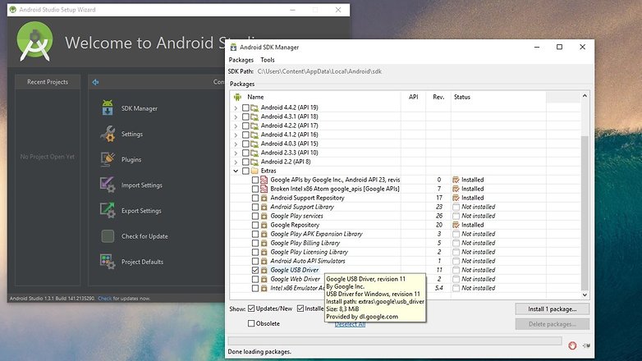
Task: Click the scroll up arrow in packages list
Action: (585, 96)
